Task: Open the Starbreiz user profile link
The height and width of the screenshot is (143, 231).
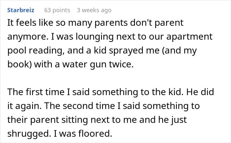Action: [20, 10]
